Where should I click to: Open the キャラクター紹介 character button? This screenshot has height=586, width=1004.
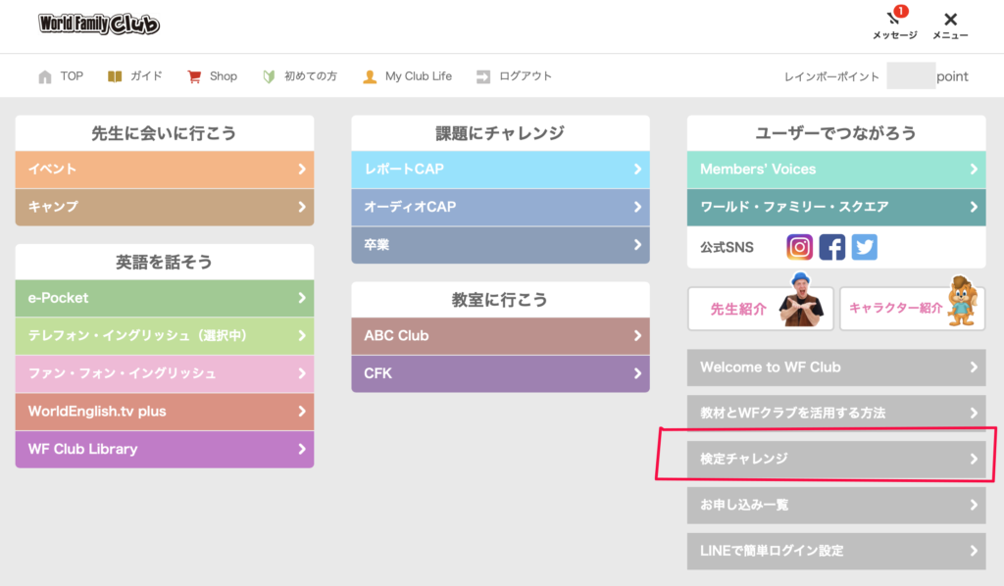coord(912,309)
